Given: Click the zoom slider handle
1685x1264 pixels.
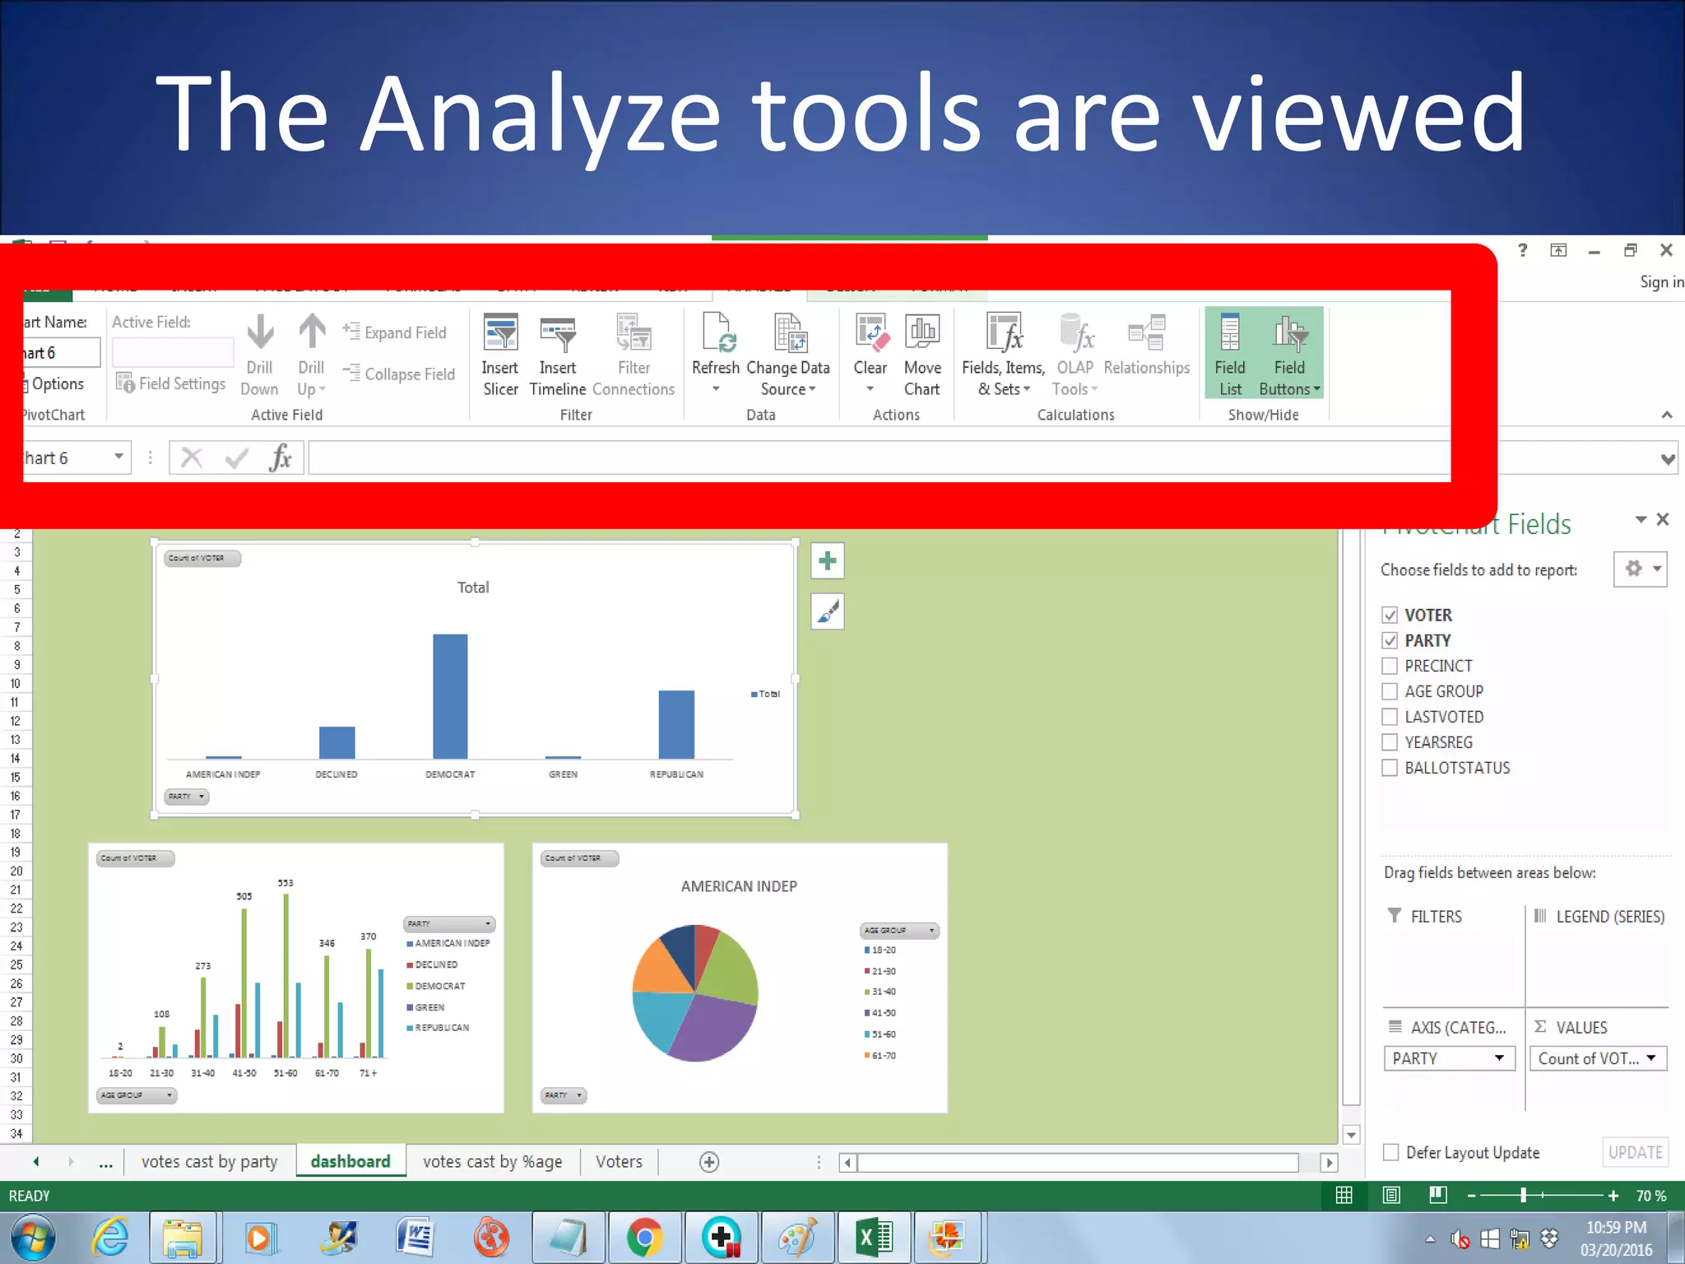Looking at the screenshot, I should coord(1523,1196).
